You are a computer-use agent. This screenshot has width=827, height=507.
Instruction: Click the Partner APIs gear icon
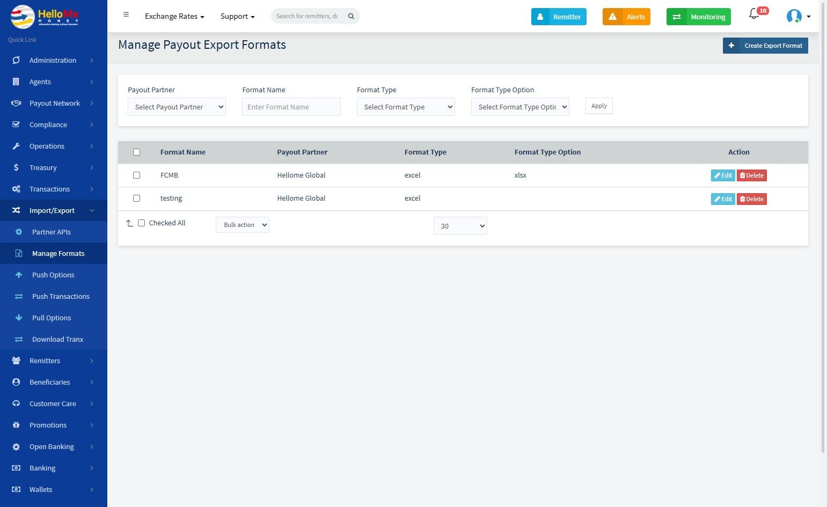[19, 232]
